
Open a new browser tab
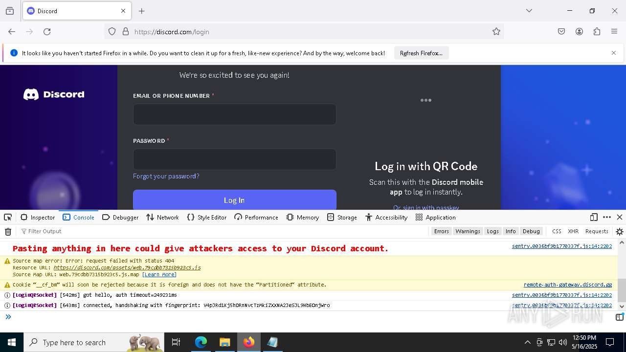[142, 11]
